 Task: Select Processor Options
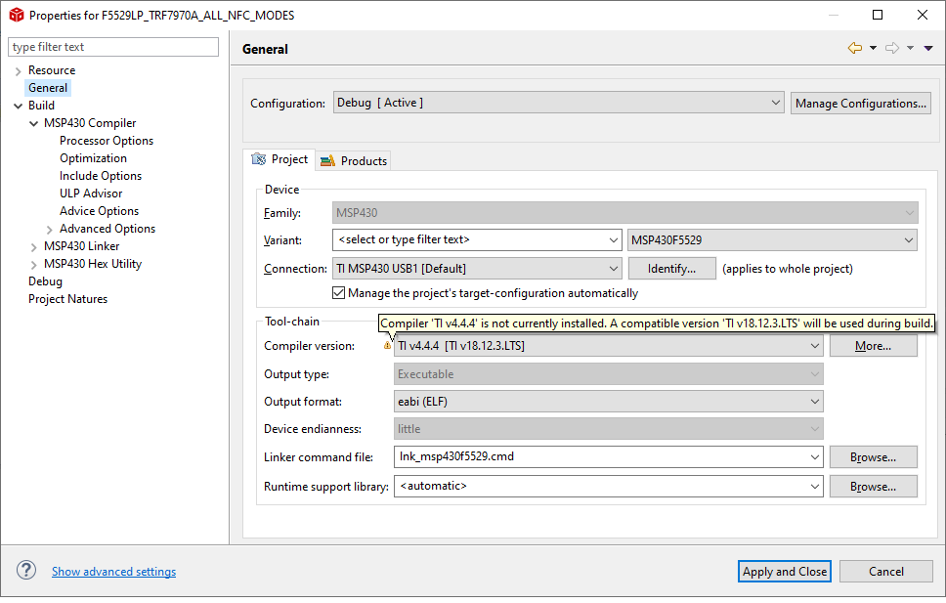click(x=107, y=141)
